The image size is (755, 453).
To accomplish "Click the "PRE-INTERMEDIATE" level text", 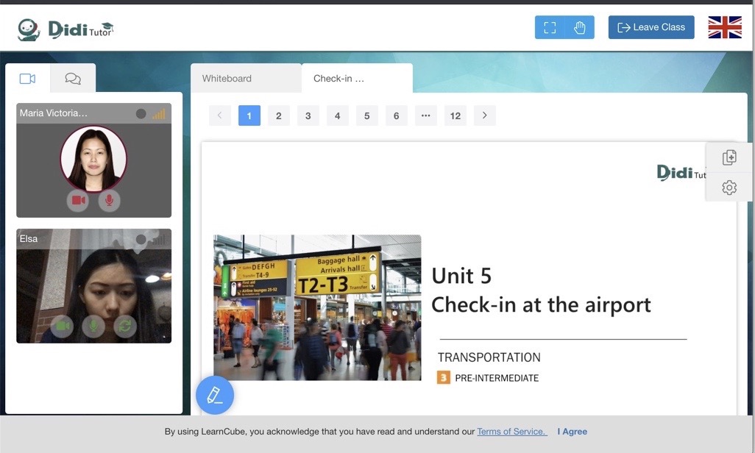I will pyautogui.click(x=497, y=378).
